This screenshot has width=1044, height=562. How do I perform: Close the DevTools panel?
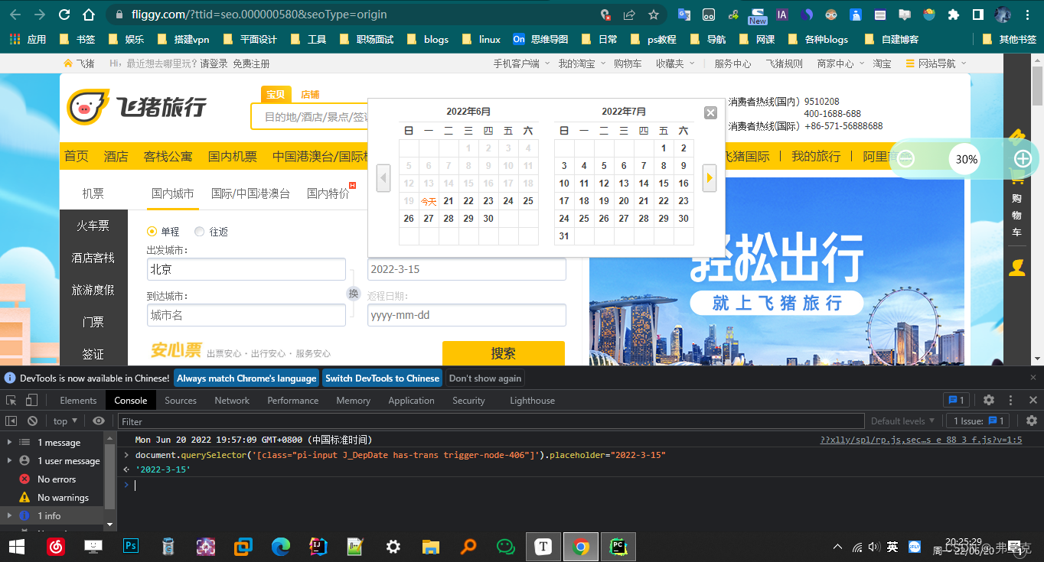tap(1032, 400)
